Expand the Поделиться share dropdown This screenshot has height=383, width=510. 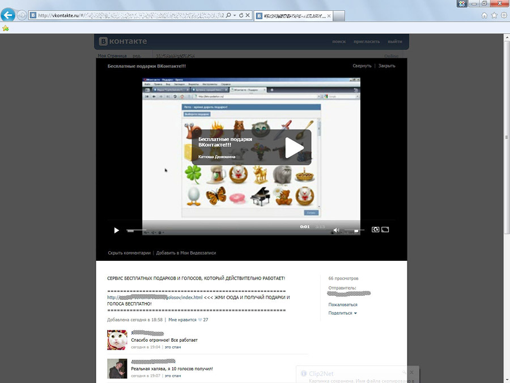point(342,313)
